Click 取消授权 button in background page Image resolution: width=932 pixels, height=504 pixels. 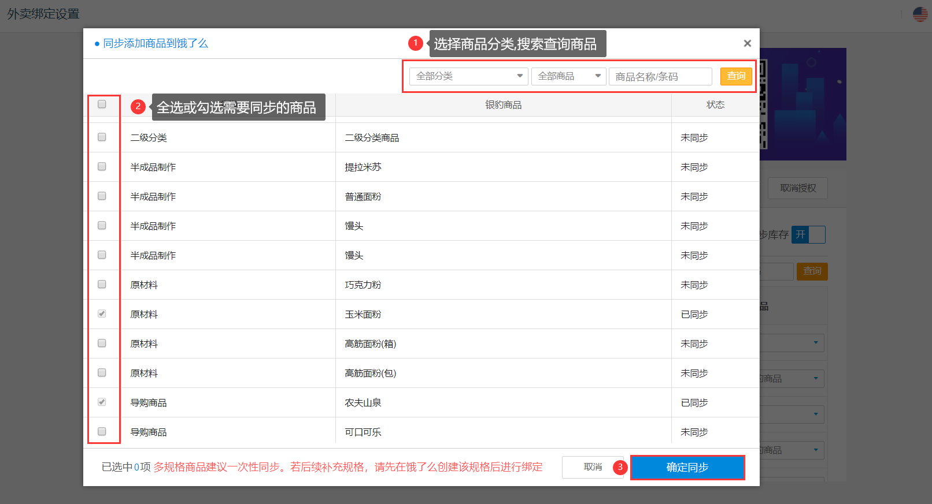click(x=798, y=188)
